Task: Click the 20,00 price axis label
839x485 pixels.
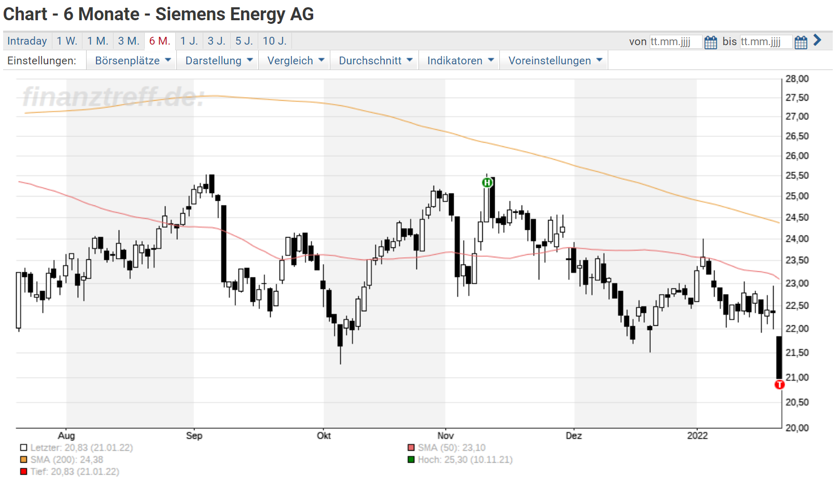Action: [797, 428]
